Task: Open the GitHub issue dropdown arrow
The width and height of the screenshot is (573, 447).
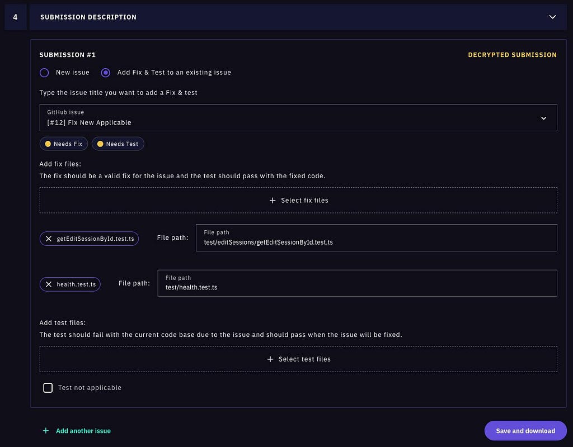Action: pos(543,118)
